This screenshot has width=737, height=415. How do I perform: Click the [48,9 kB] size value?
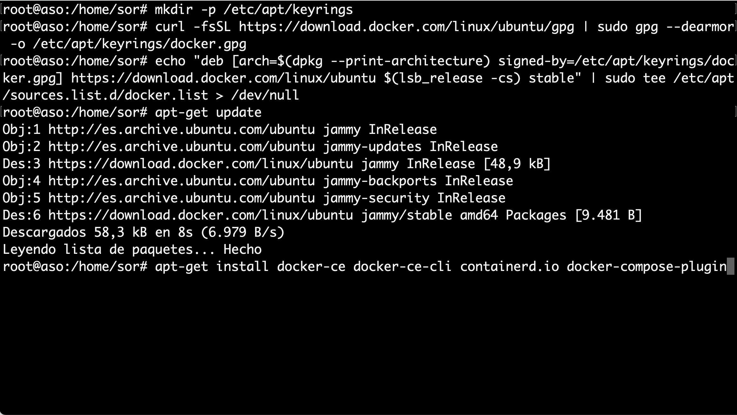(x=517, y=164)
